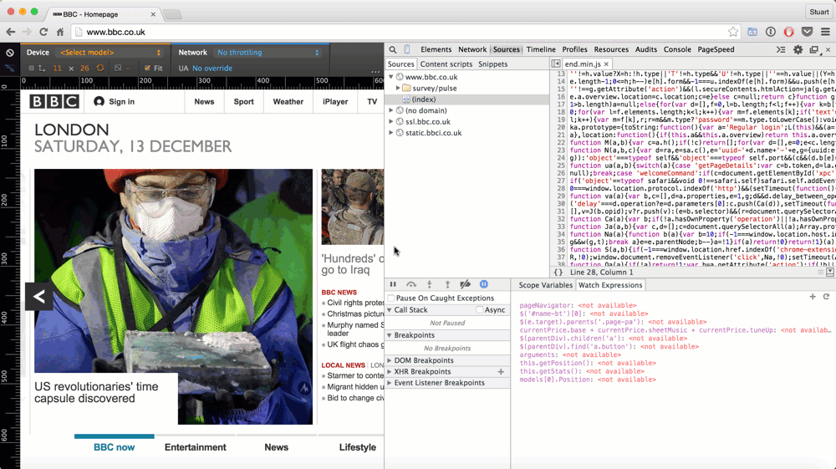Switch to the Timeline panel tab
This screenshot has width=836, height=469.
540,50
